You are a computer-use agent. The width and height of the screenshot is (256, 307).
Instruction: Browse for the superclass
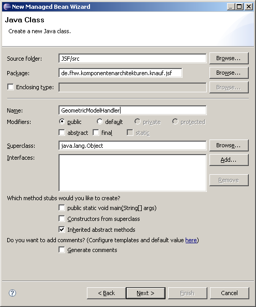pyautogui.click(x=229, y=146)
